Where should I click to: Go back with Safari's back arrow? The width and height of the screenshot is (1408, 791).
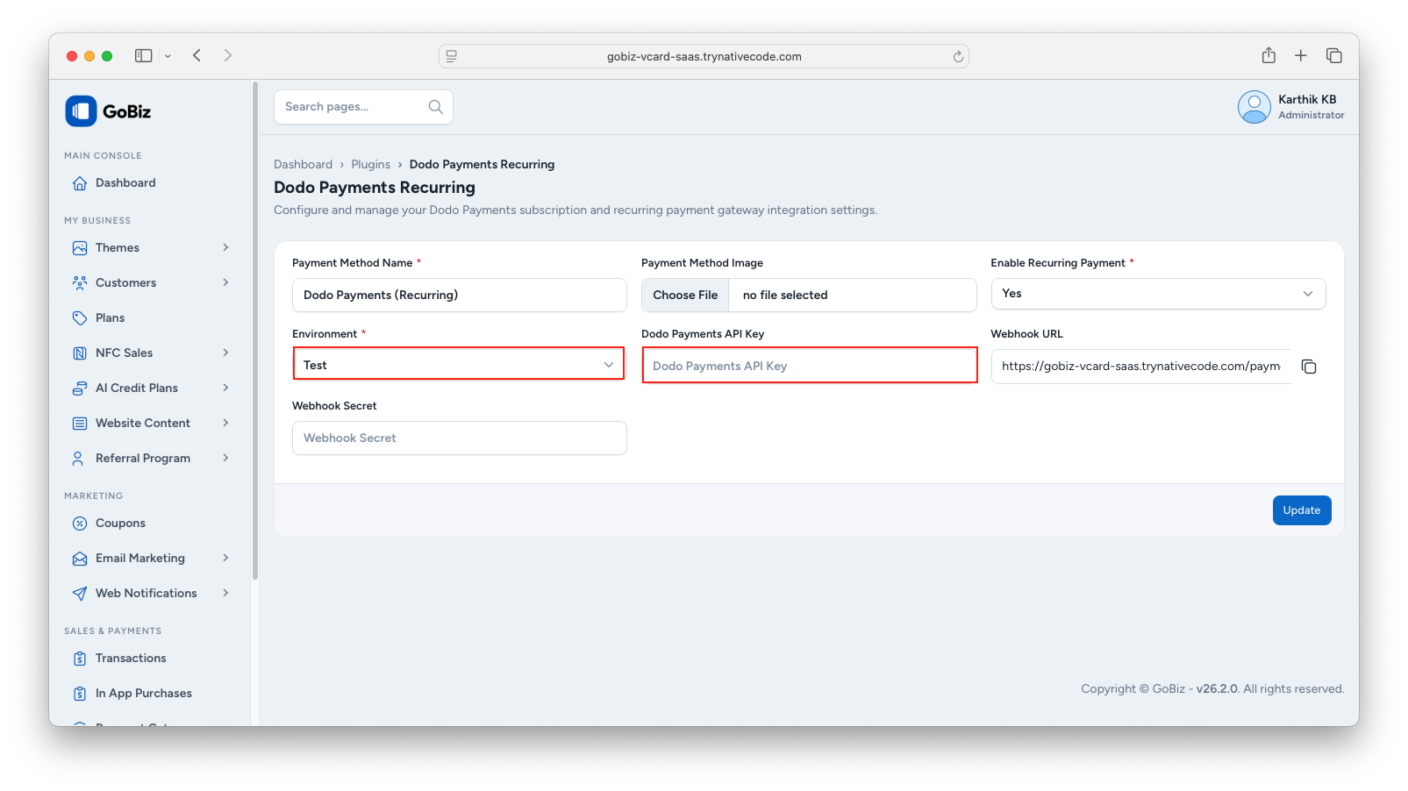pos(197,55)
